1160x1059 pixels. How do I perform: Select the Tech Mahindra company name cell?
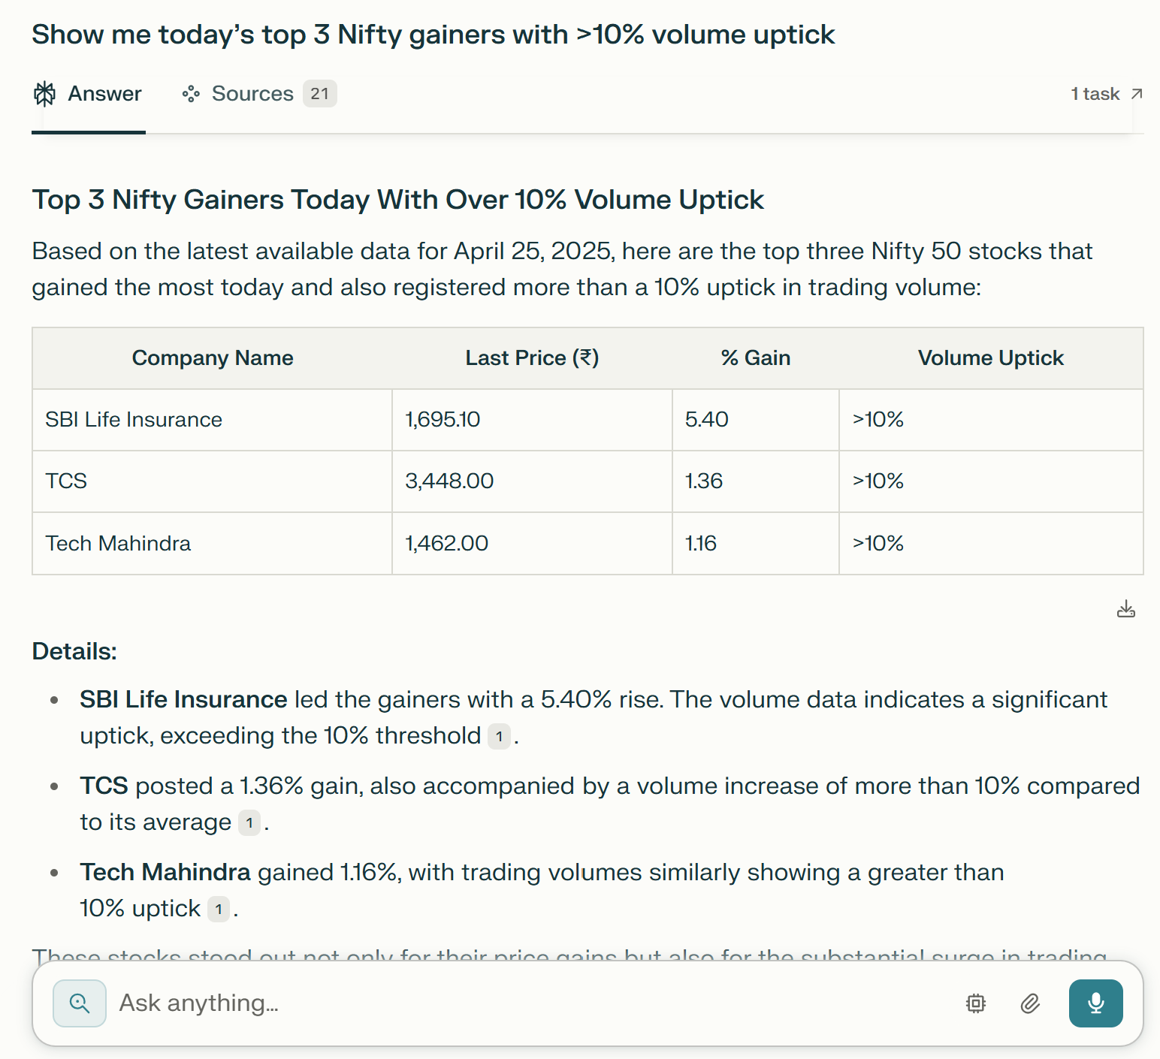pos(212,544)
